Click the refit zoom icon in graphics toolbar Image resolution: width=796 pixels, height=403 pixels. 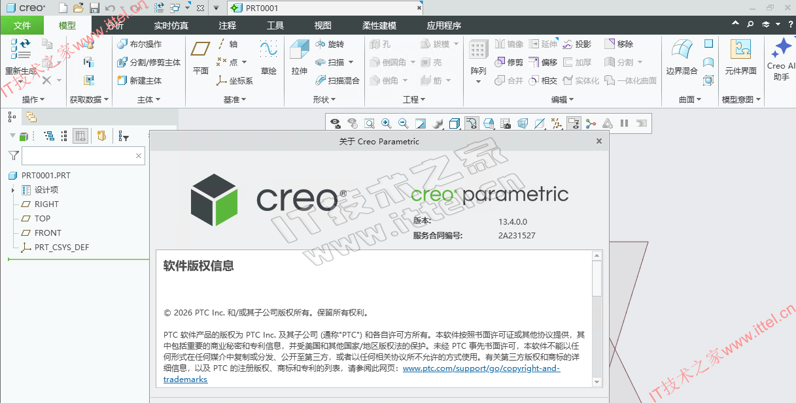[369, 123]
